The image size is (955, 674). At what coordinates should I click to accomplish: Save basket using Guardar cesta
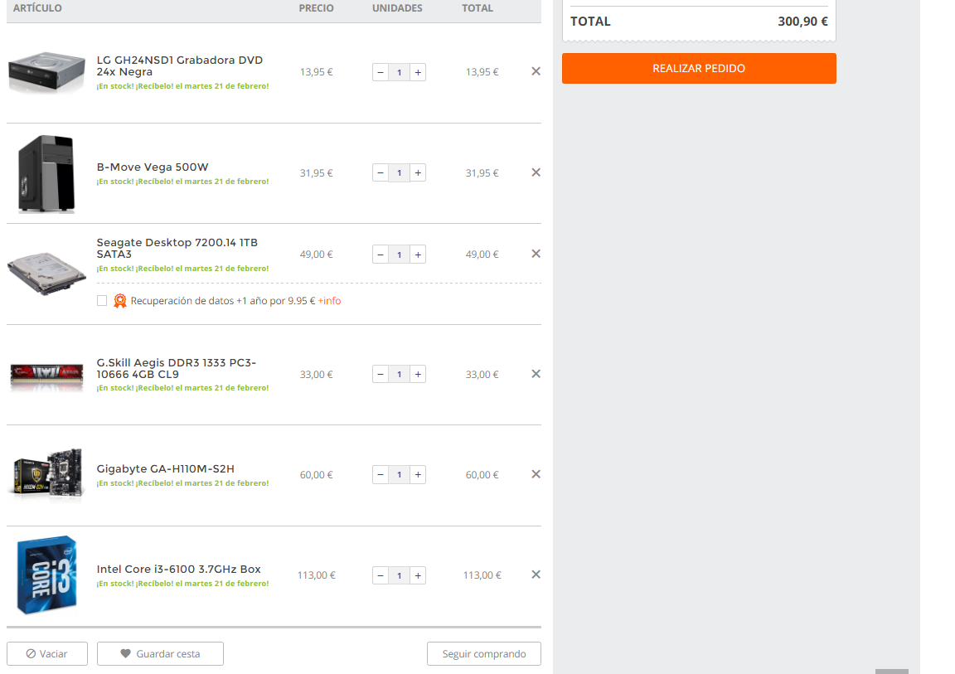click(x=160, y=654)
